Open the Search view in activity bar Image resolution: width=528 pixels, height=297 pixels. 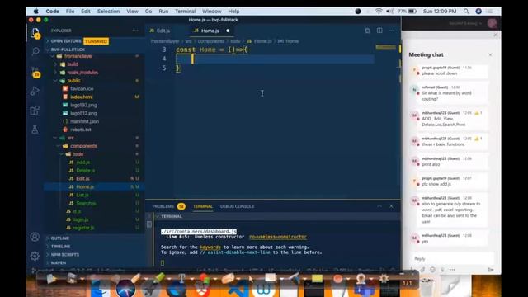tap(35, 51)
